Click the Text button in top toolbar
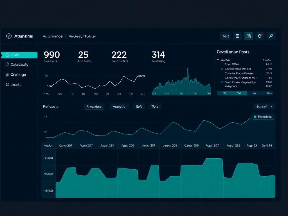The height and width of the screenshot is (216, 288). point(225,36)
